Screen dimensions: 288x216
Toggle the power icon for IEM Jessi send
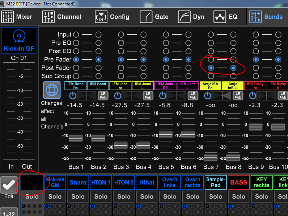[118, 96]
